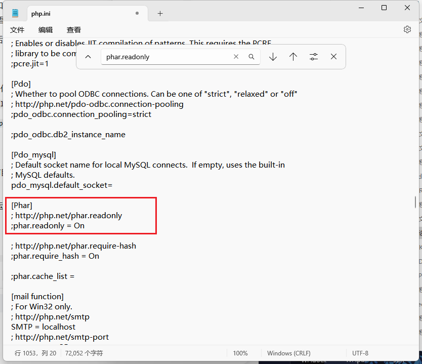
Task: Open the 文件 menu
Action: coord(17,30)
